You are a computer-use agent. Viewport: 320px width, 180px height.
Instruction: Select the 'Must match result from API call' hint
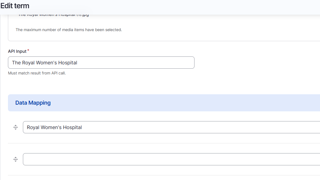click(x=37, y=73)
